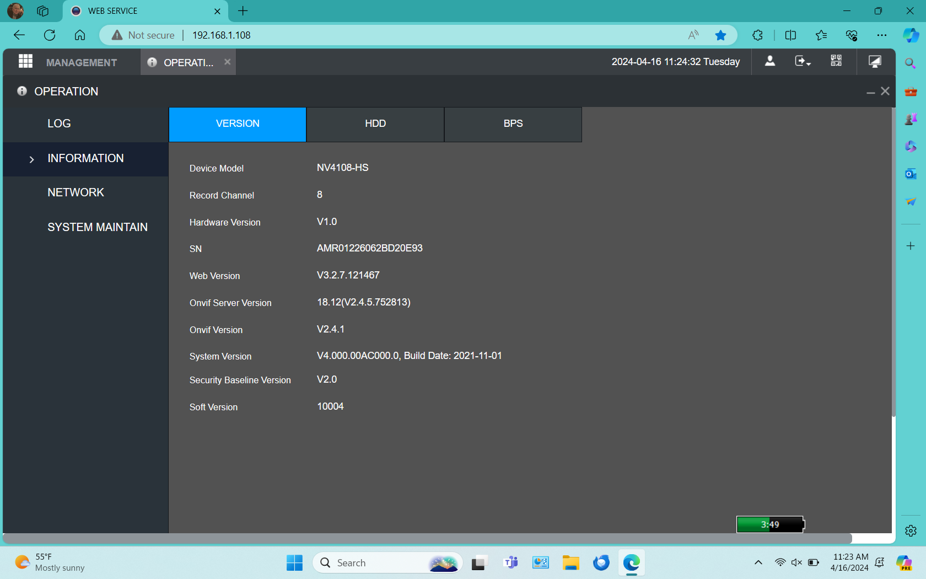Open the LOG section
Screen dimensions: 926x579
[59, 124]
